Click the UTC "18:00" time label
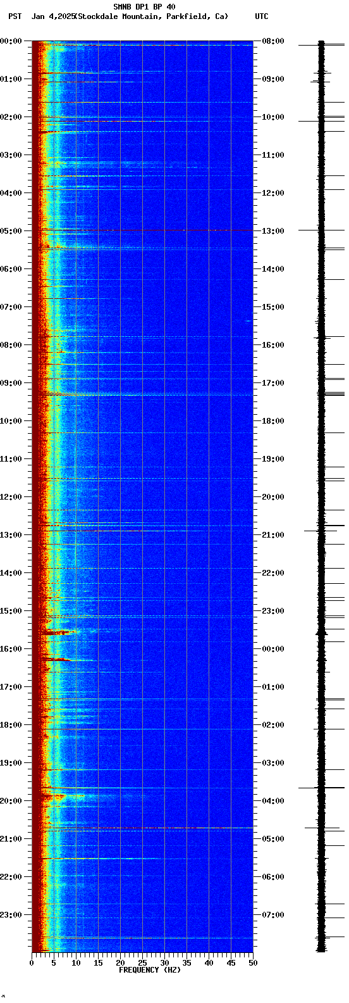Image resolution: width=349 pixels, height=1003 pixels. (x=273, y=421)
